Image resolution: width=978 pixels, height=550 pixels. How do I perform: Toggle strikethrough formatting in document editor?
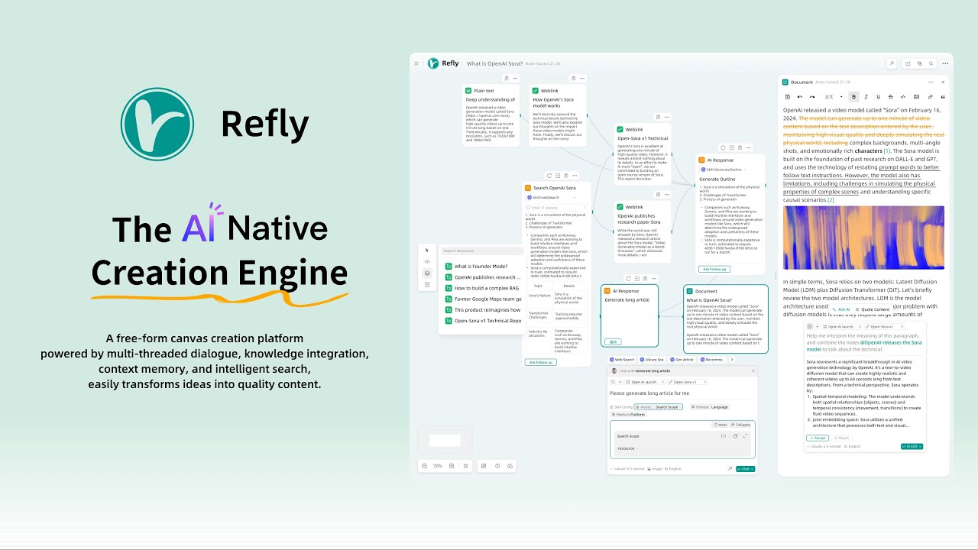tap(890, 97)
